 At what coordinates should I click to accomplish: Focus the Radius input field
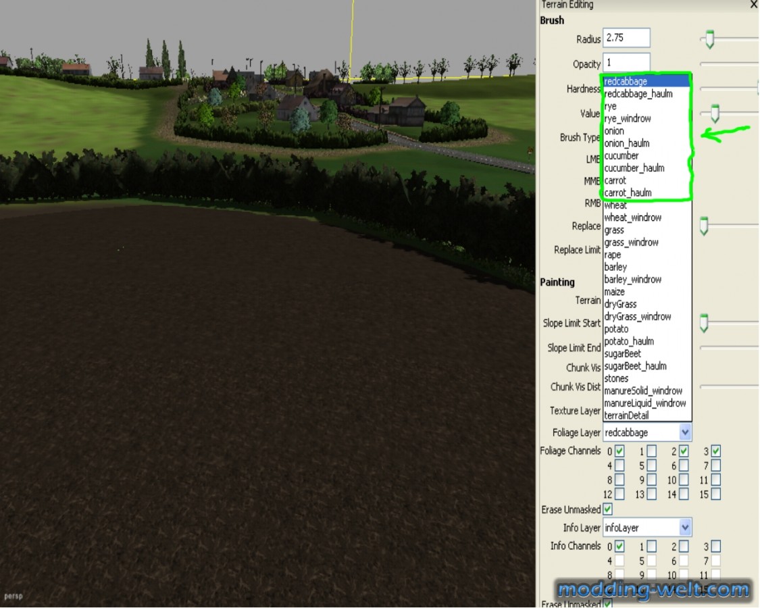[626, 38]
